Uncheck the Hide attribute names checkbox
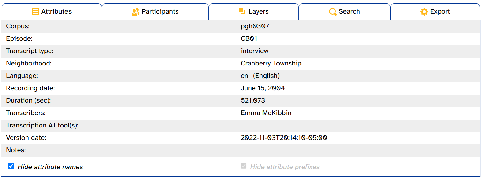The image size is (482, 178). click(x=11, y=166)
